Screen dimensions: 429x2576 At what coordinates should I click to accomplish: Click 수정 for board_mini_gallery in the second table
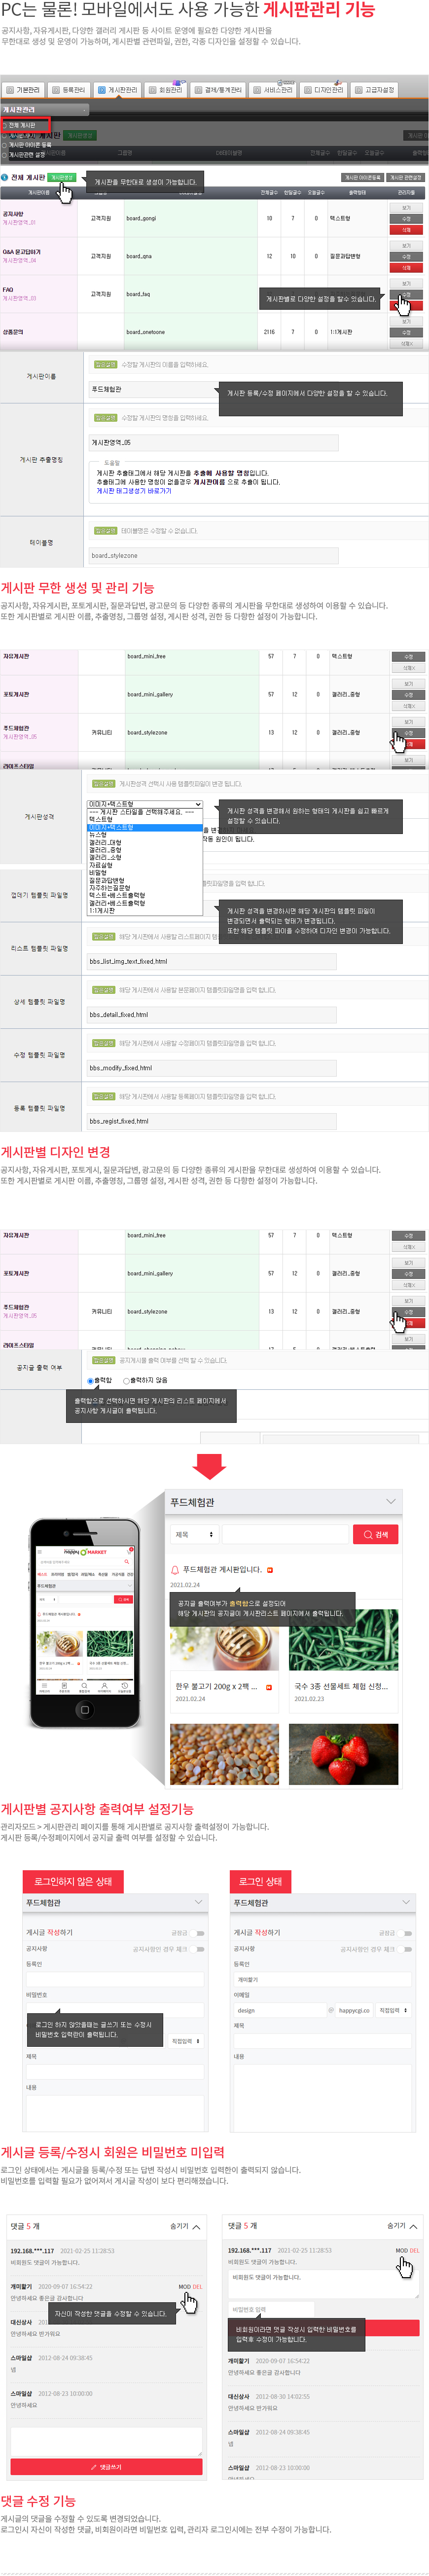point(408,694)
